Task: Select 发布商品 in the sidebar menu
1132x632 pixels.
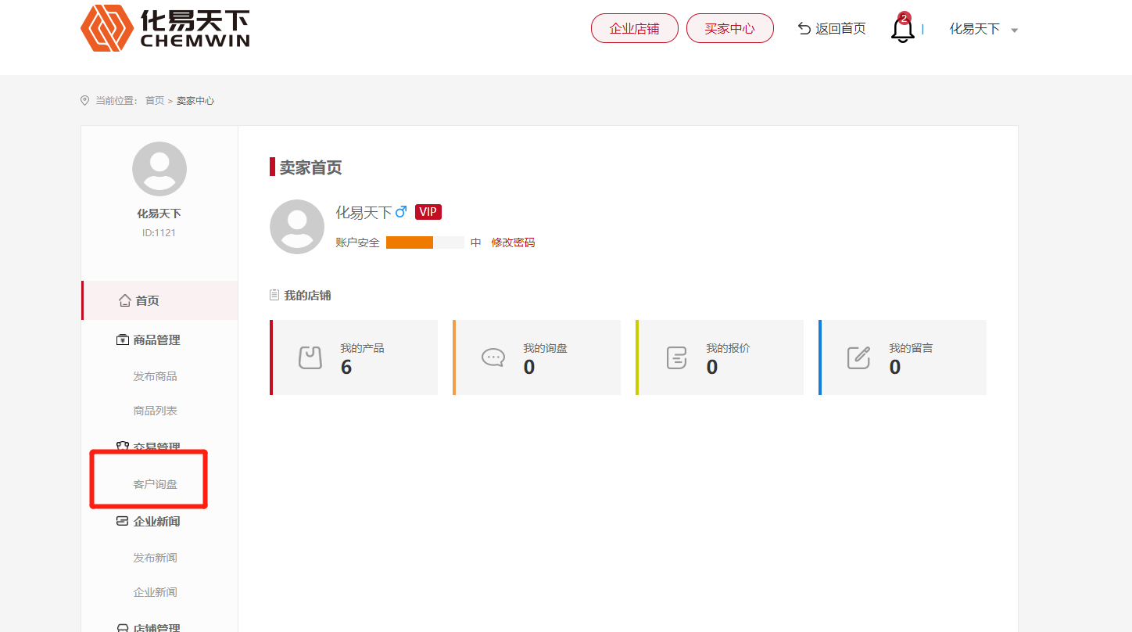Action: tap(155, 376)
